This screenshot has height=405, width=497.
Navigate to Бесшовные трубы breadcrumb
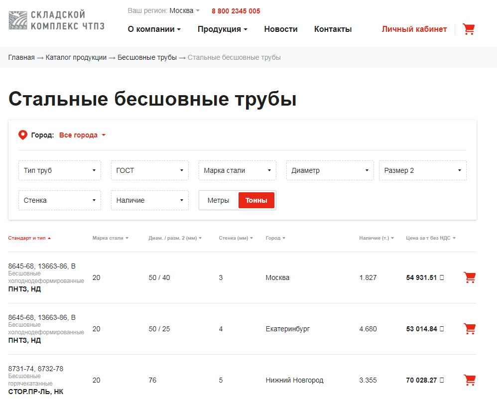pyautogui.click(x=147, y=57)
